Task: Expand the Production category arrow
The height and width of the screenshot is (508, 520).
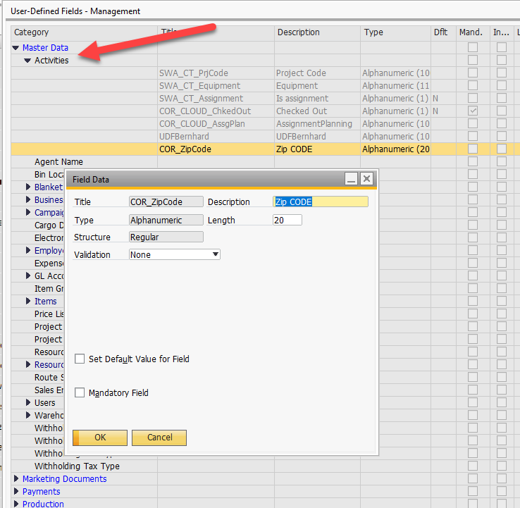Action: pos(16,504)
